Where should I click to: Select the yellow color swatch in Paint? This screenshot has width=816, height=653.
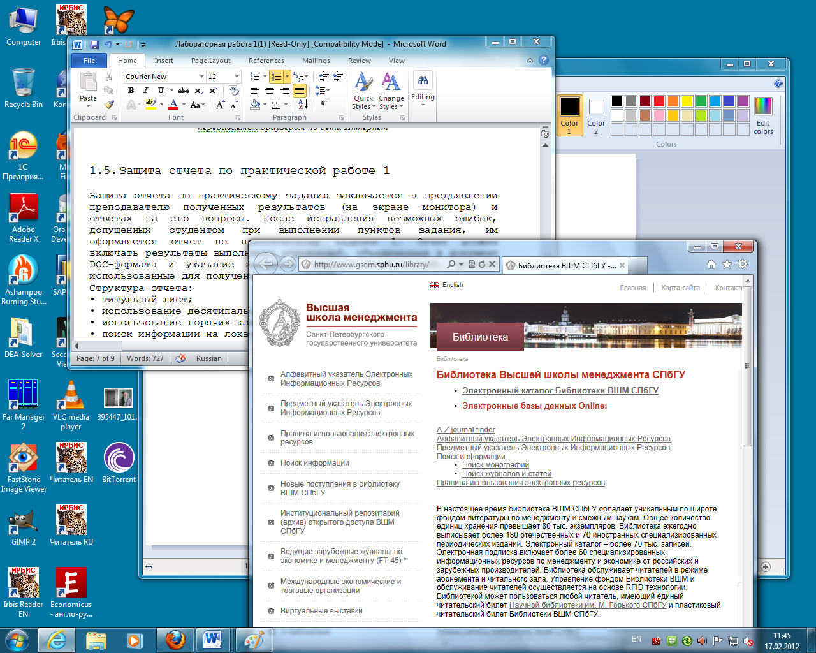687,101
